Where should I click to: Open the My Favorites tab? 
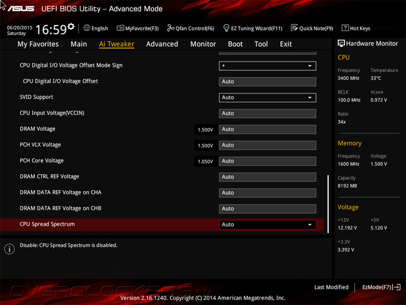pyautogui.click(x=38, y=44)
